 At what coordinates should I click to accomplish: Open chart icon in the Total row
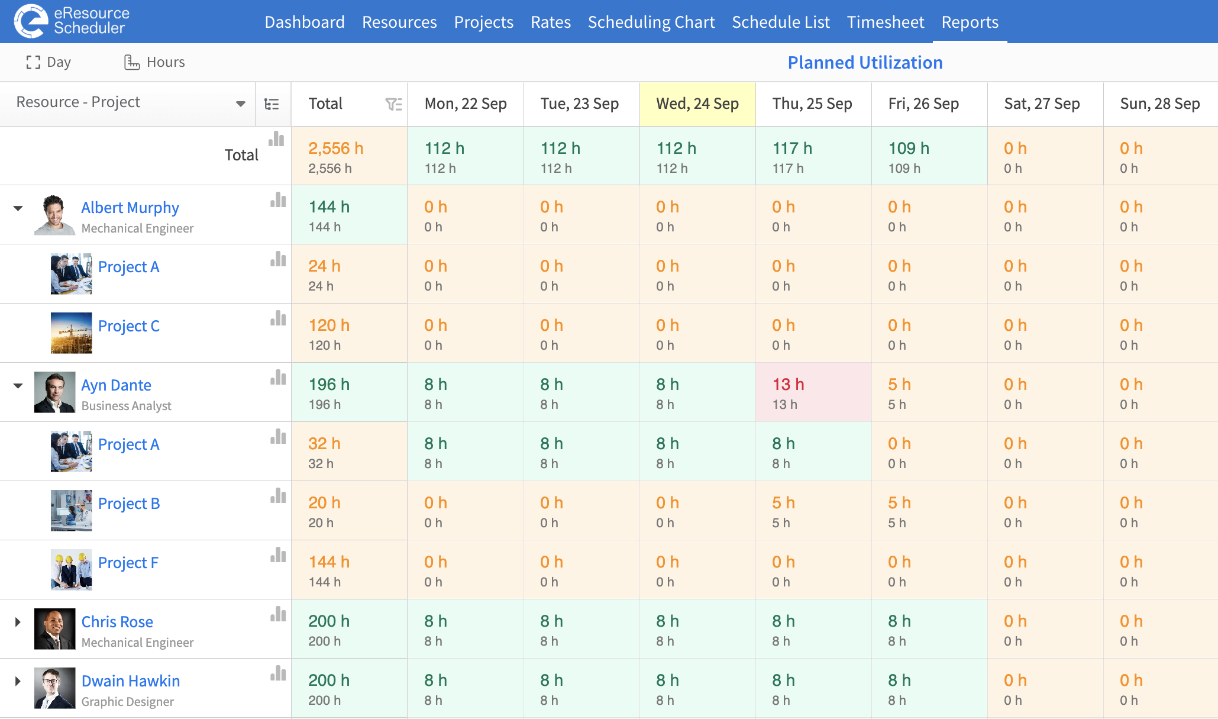[276, 140]
